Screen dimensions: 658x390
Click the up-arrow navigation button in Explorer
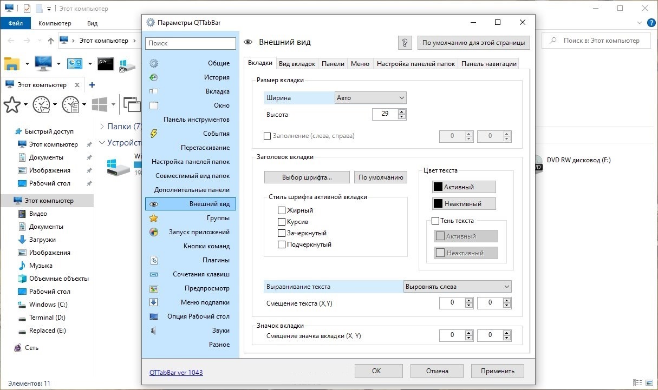coord(50,41)
